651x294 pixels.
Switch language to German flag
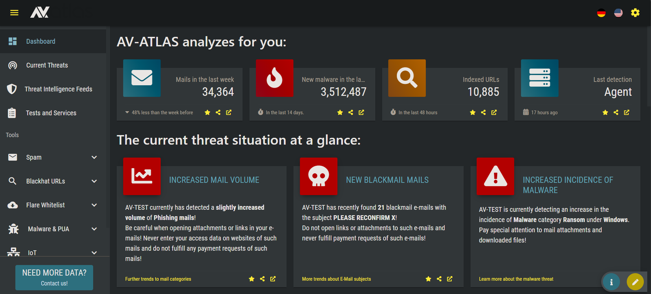click(x=601, y=13)
